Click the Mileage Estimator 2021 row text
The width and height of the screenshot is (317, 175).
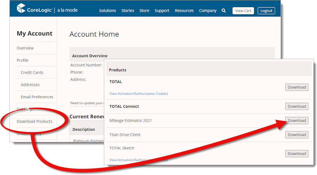click(130, 121)
